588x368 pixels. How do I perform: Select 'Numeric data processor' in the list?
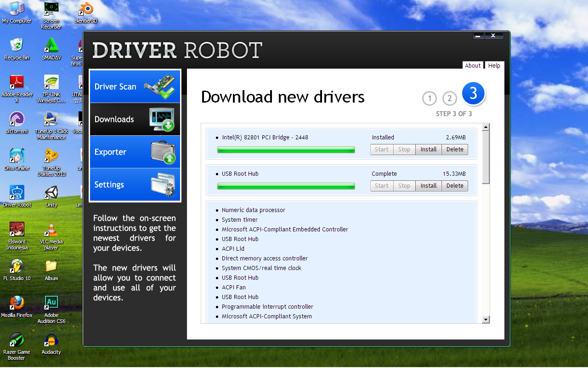pyautogui.click(x=253, y=210)
